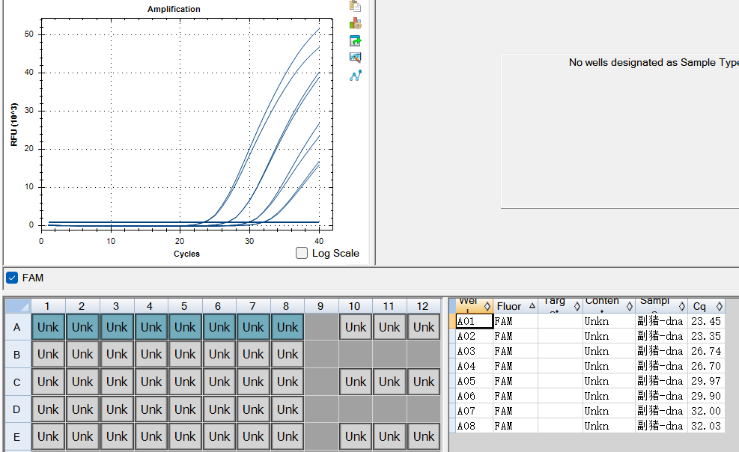Select well A1 in plate grid
This screenshot has width=739, height=452.
(x=48, y=327)
